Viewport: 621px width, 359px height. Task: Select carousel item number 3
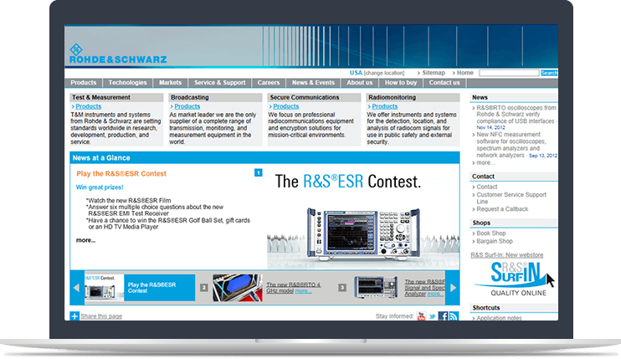coord(343,288)
